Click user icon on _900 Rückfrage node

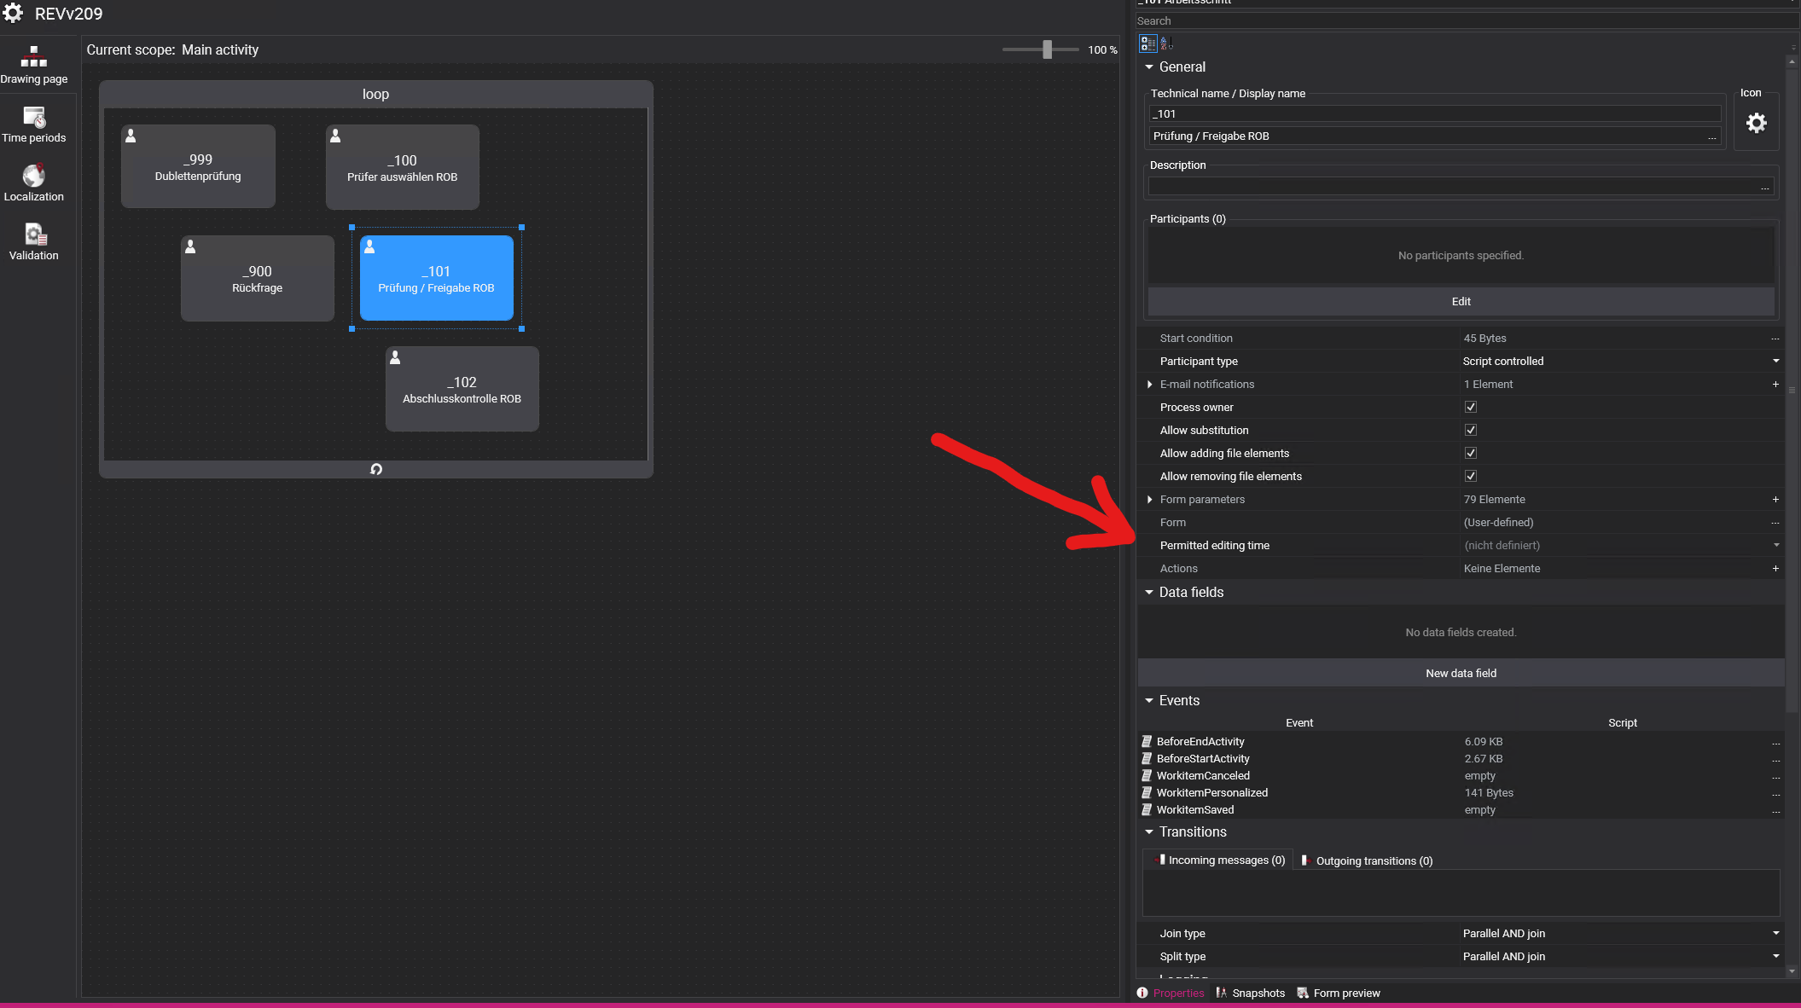[x=190, y=246]
